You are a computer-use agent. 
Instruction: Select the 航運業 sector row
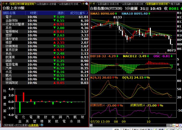pos(45,57)
